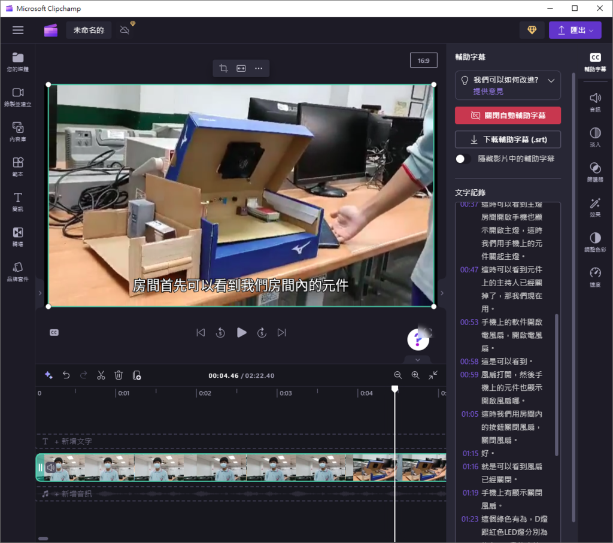Image resolution: width=613 pixels, height=543 pixels.
Task: Open 篩選器 filters tab in right sidebar
Action: click(595, 172)
